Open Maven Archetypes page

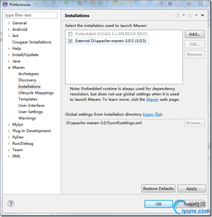pyautogui.click(x=28, y=74)
